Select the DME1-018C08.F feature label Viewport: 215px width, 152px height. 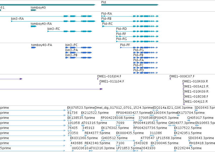pos(196,97)
